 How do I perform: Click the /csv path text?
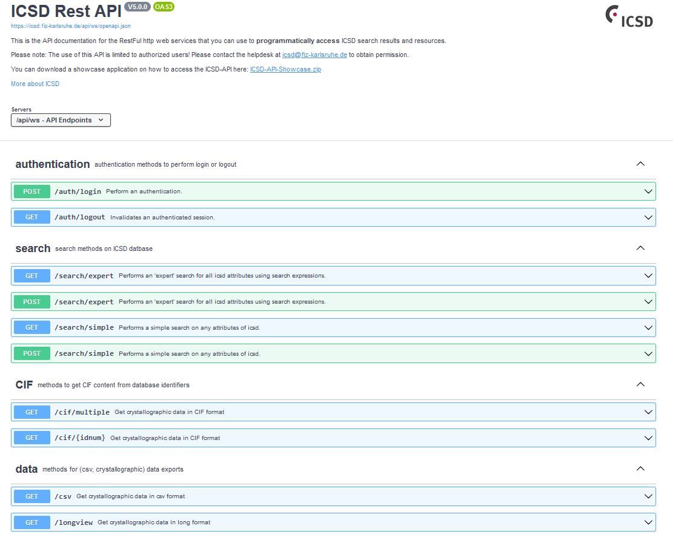pyautogui.click(x=63, y=496)
